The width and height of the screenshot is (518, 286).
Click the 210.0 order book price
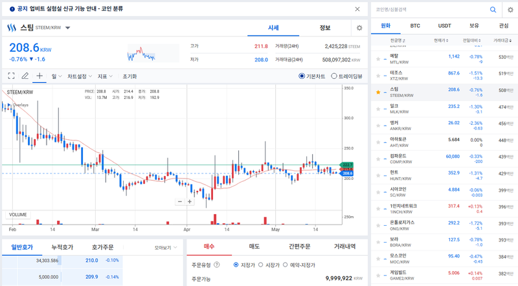[92, 260]
